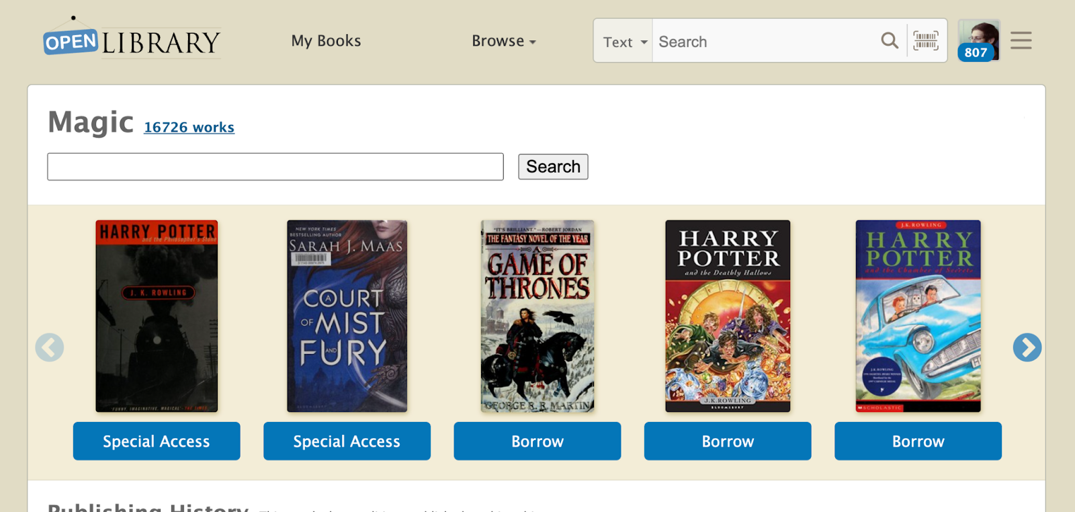Screen dimensions: 1075x512
Task: Click the magnifying glass search icon
Action: click(890, 41)
